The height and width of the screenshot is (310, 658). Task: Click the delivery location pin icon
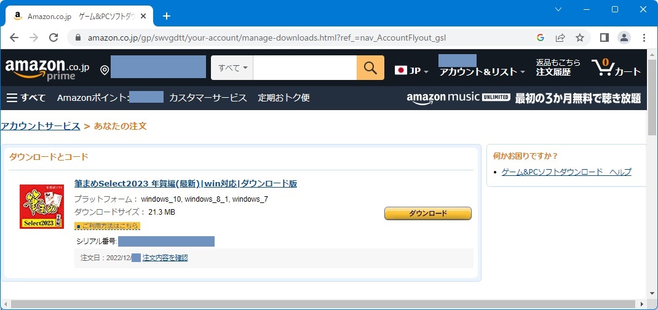point(105,70)
